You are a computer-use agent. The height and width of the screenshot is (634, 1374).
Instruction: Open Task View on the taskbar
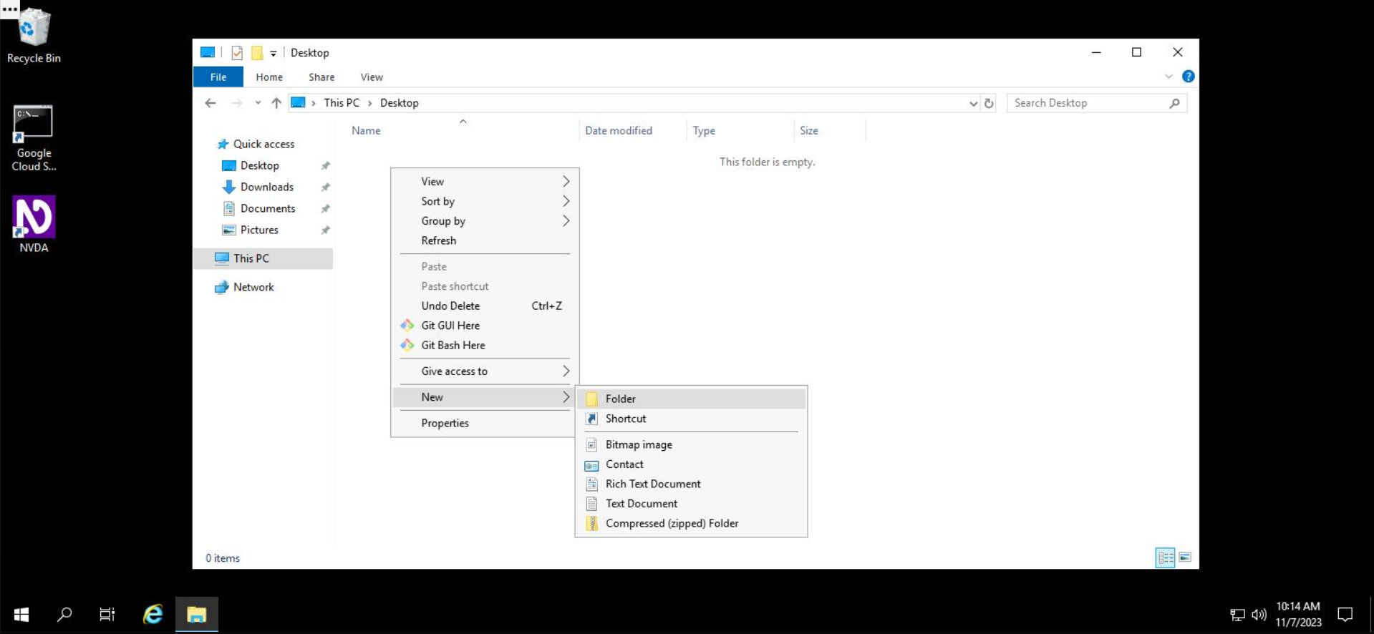[107, 614]
